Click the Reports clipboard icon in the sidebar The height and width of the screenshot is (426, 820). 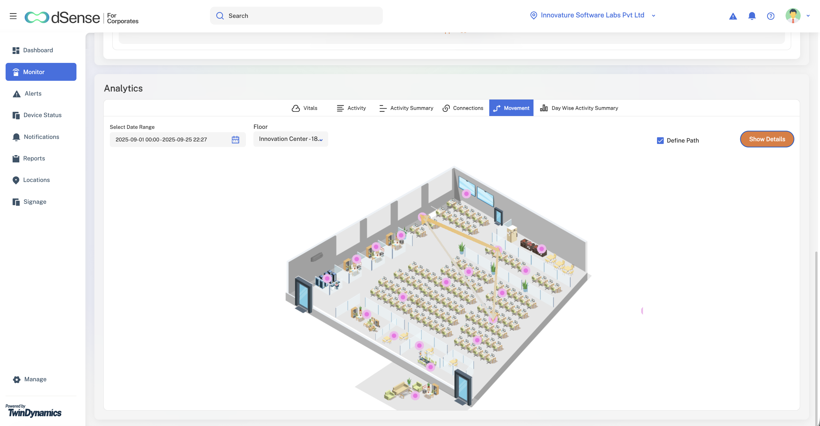pos(16,158)
